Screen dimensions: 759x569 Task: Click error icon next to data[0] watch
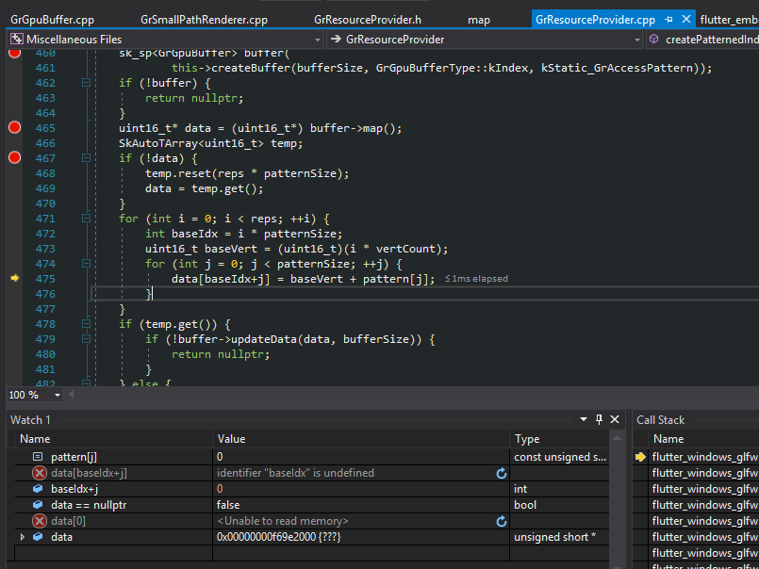39,521
